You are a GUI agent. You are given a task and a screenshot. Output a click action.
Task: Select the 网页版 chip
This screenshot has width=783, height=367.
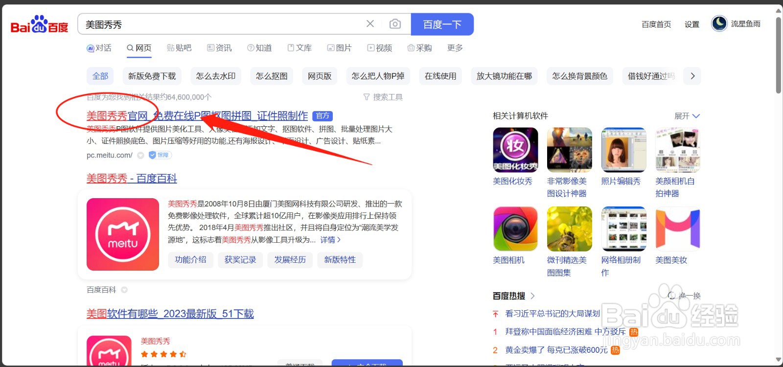pyautogui.click(x=320, y=76)
